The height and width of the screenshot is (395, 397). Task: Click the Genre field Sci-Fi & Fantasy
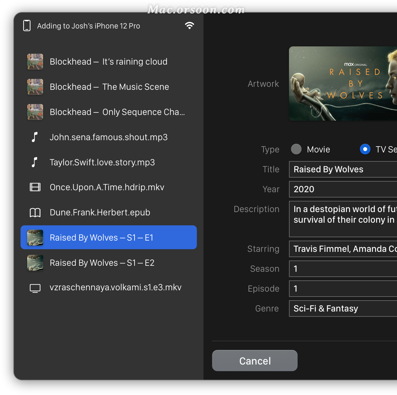click(343, 309)
